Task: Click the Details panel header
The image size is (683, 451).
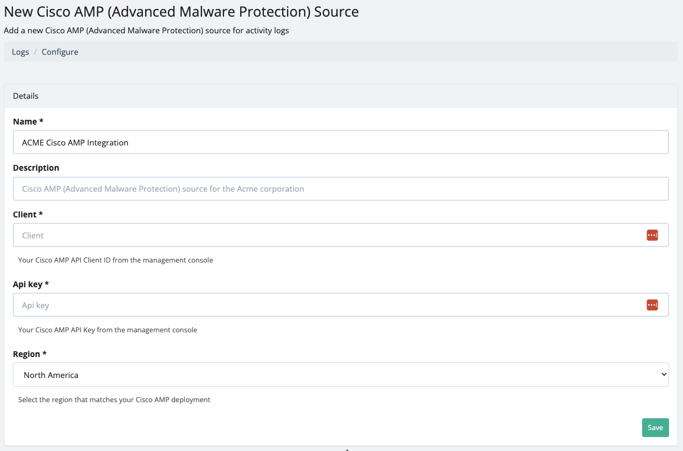Action: click(x=26, y=96)
